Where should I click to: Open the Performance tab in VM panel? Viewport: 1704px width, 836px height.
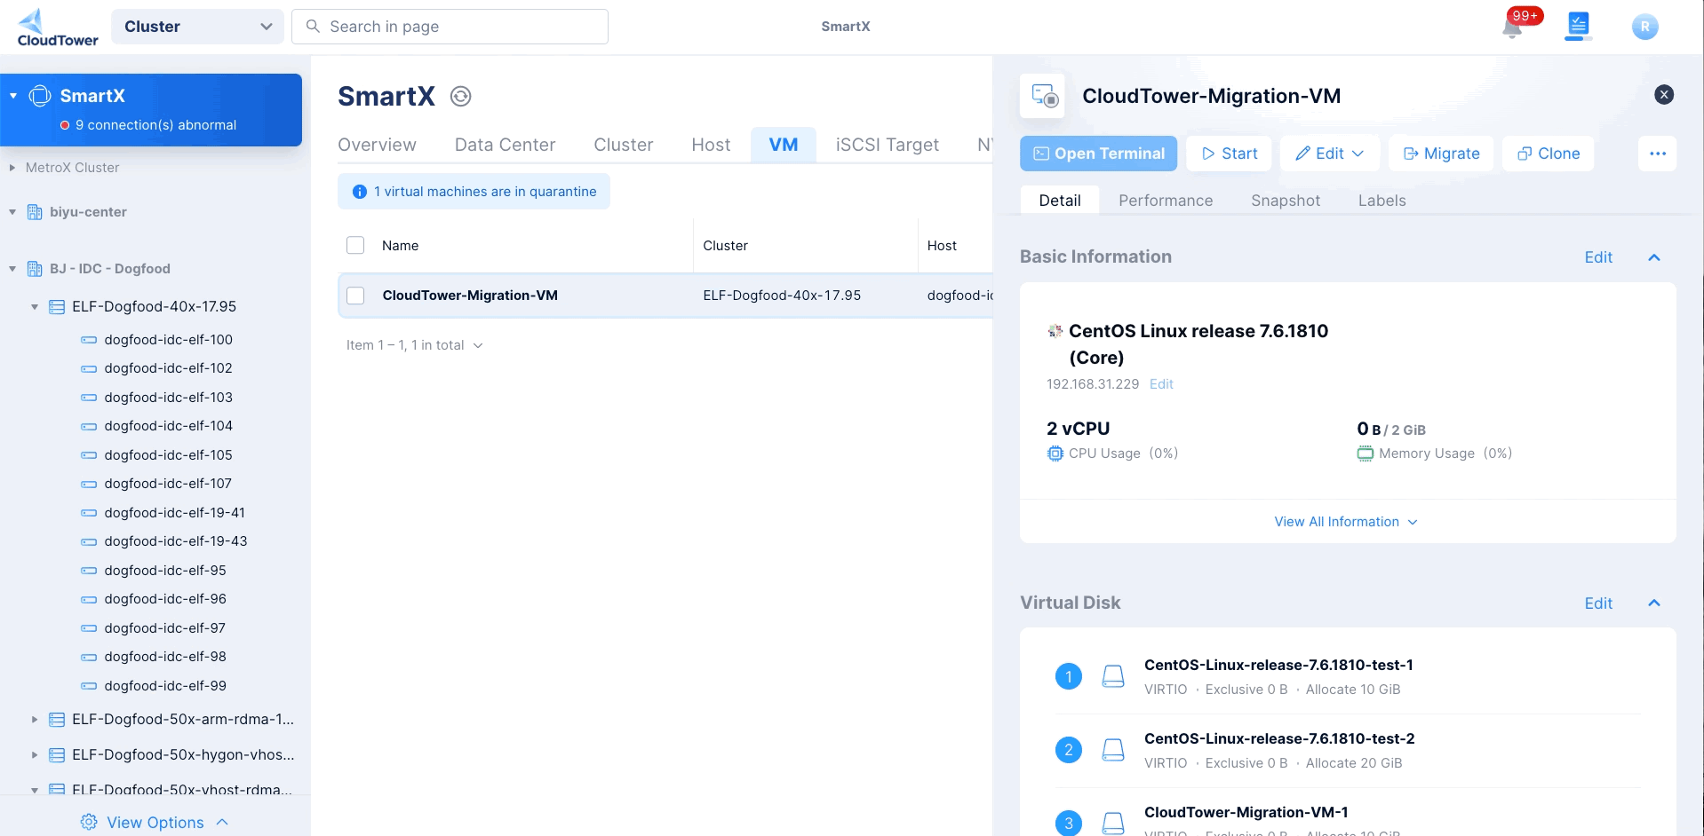tap(1166, 201)
